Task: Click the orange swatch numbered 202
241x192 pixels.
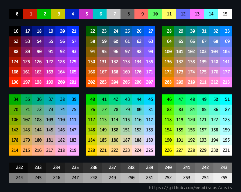Action: pos(91,82)
